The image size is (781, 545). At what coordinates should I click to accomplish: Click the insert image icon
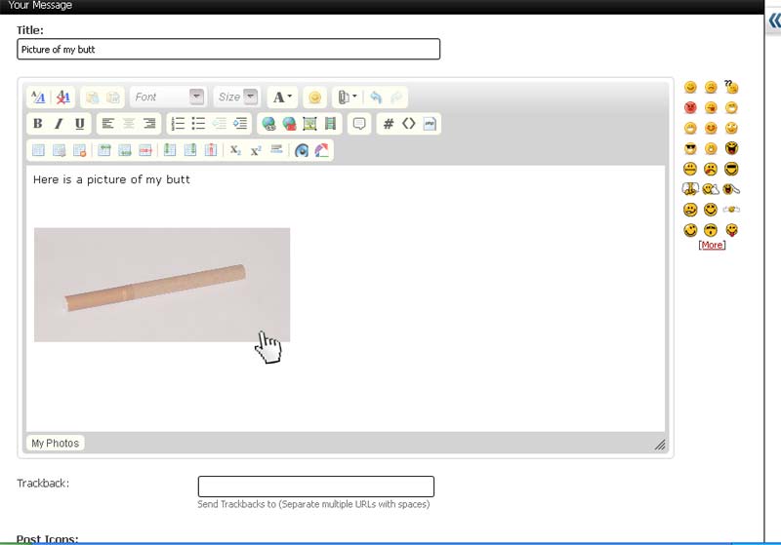click(309, 124)
